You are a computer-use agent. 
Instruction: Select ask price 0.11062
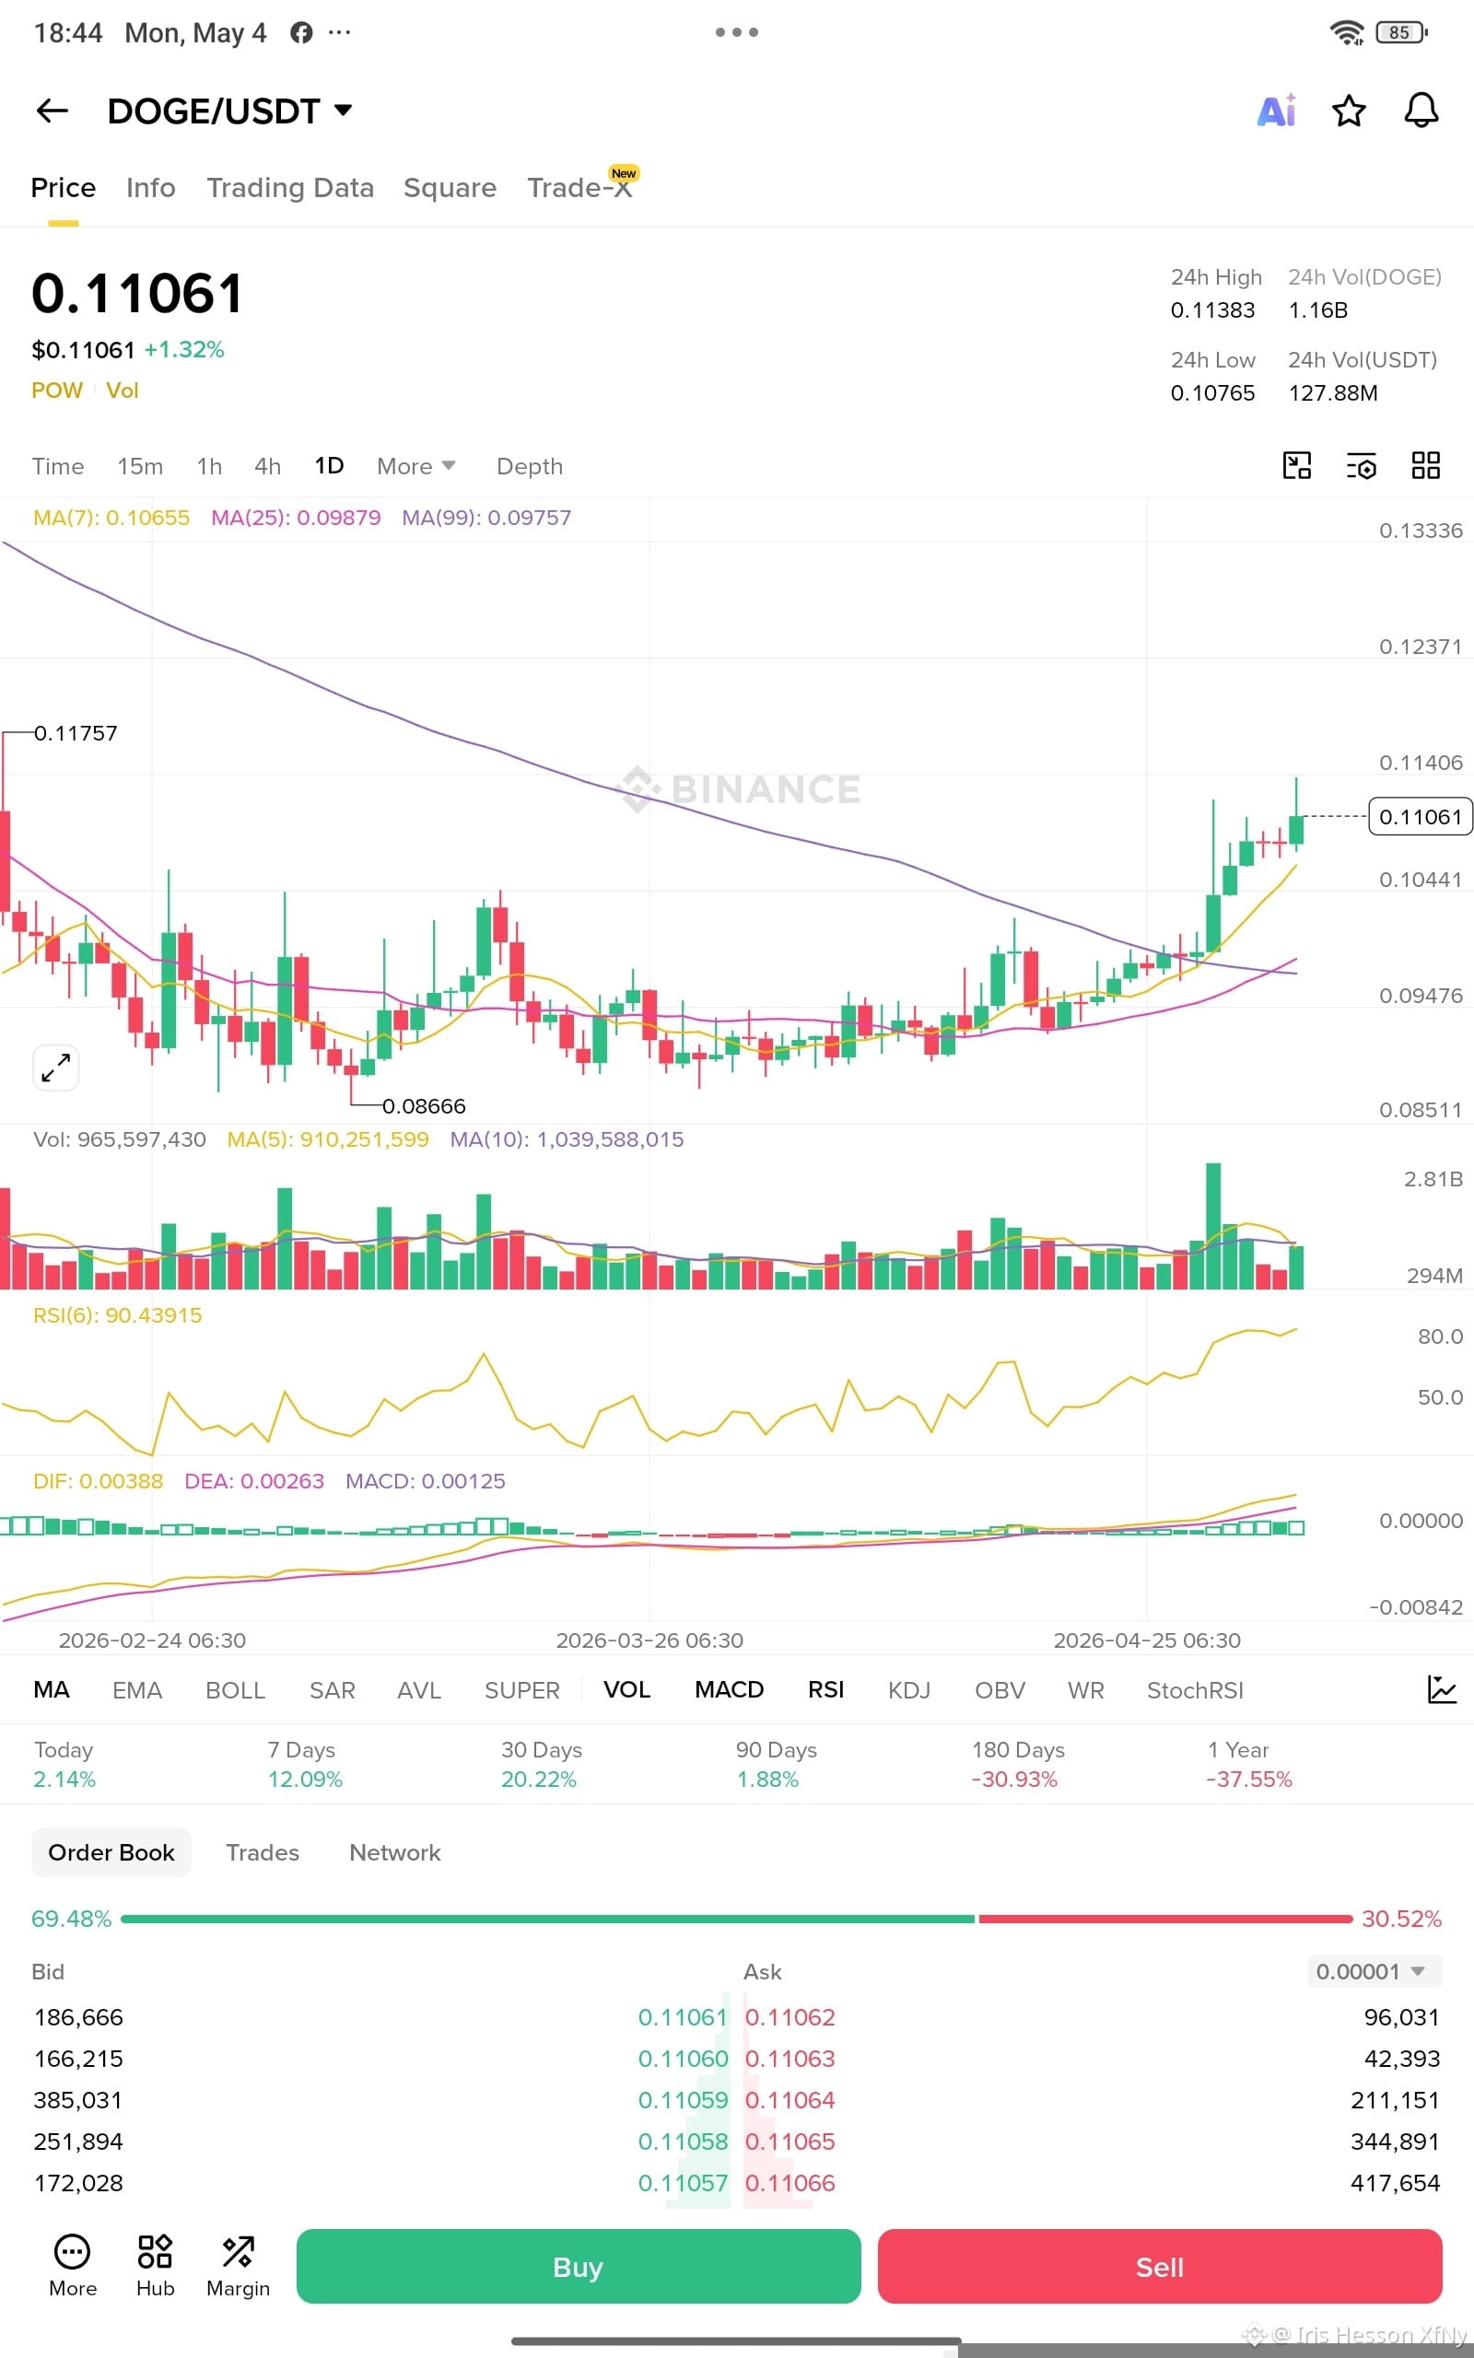790,2017
